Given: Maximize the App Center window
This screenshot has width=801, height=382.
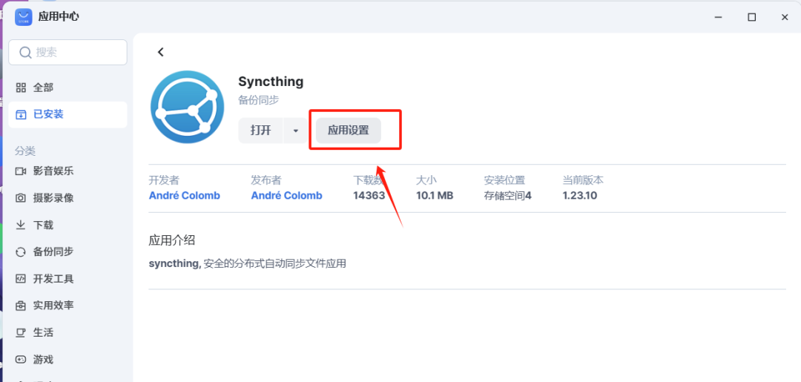Looking at the screenshot, I should point(751,17).
